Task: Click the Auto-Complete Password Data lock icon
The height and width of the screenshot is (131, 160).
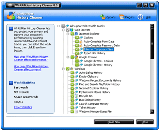Action: point(81,45)
